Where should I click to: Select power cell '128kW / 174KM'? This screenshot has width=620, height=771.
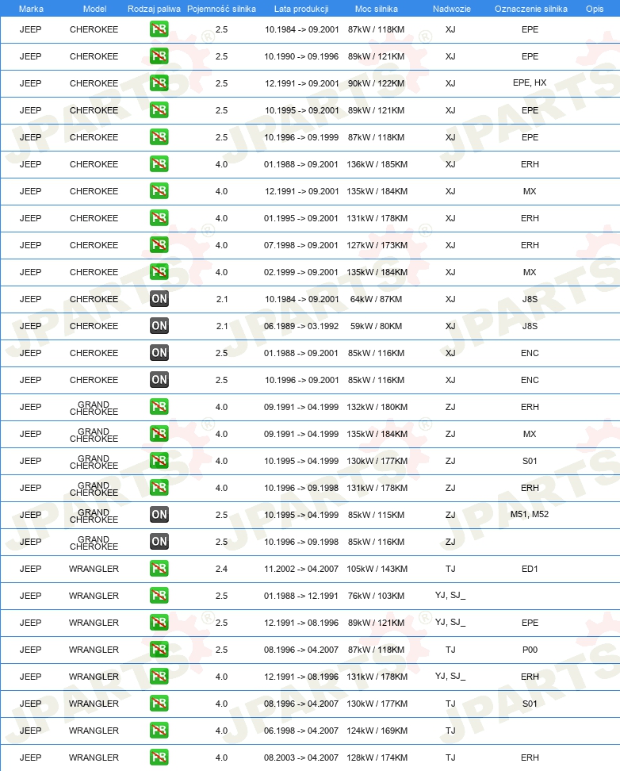(377, 758)
